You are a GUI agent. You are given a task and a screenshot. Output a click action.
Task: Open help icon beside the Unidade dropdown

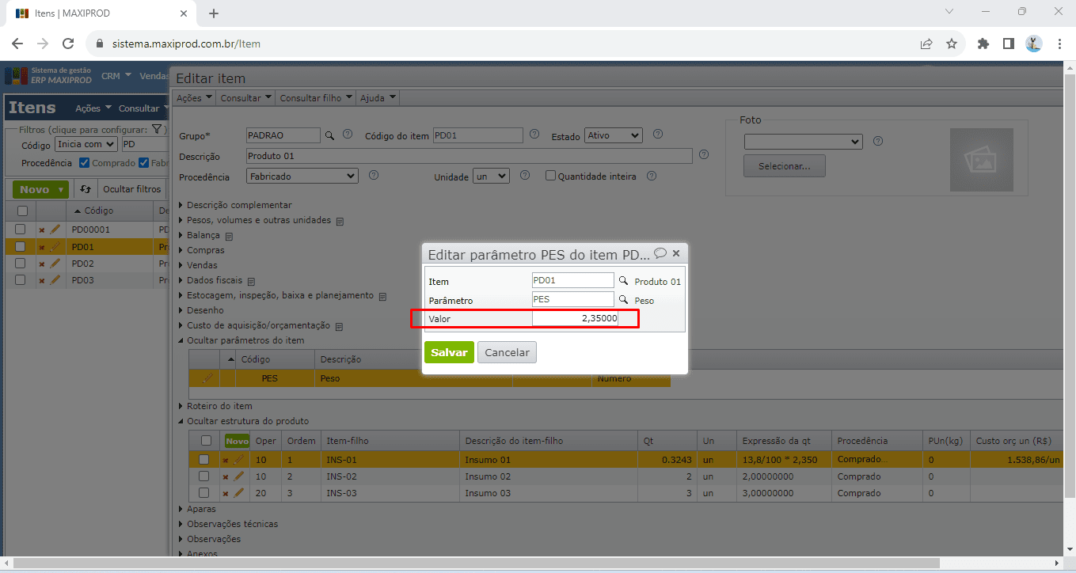pos(525,175)
